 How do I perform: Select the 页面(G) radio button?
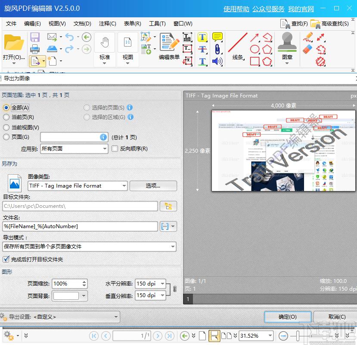(6, 137)
